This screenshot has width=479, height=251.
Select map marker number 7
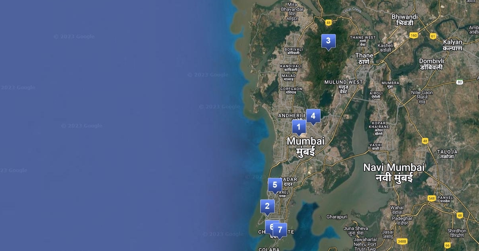[x=280, y=230]
